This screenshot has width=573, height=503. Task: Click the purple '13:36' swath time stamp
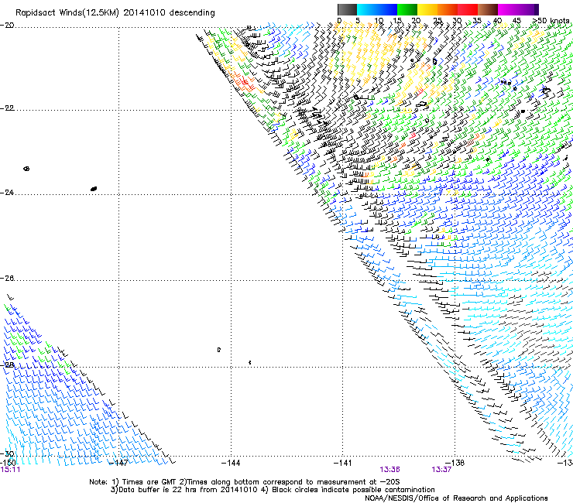(389, 470)
